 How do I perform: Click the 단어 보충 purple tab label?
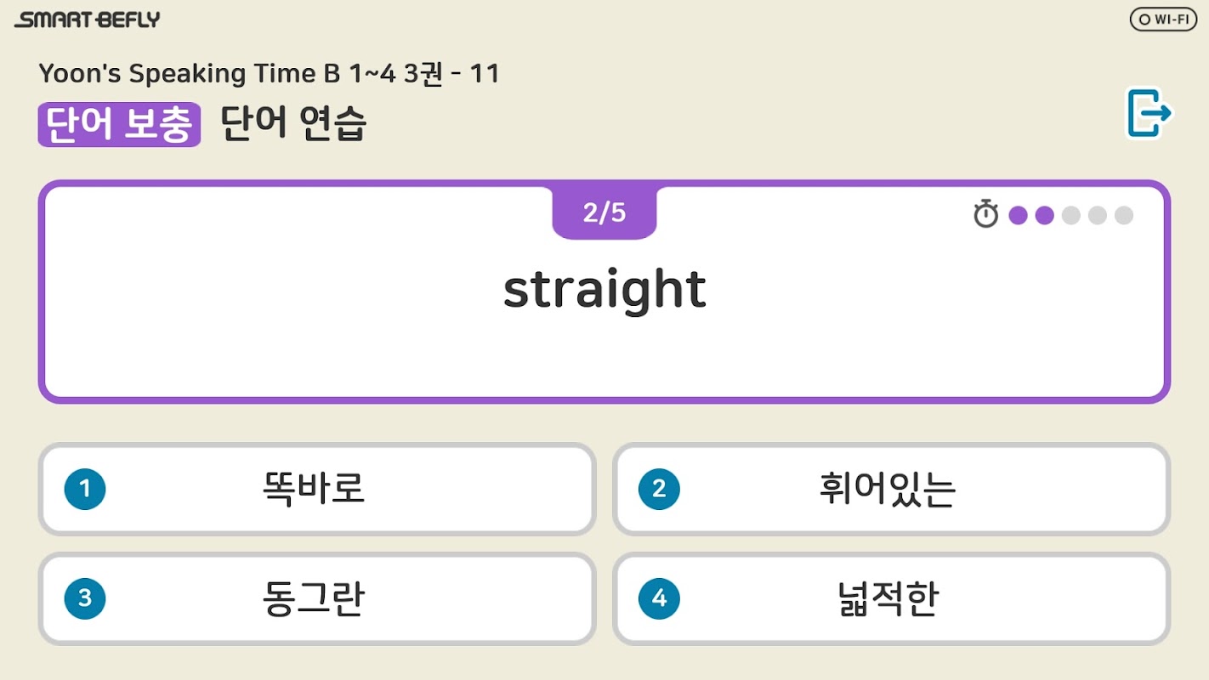pos(119,125)
